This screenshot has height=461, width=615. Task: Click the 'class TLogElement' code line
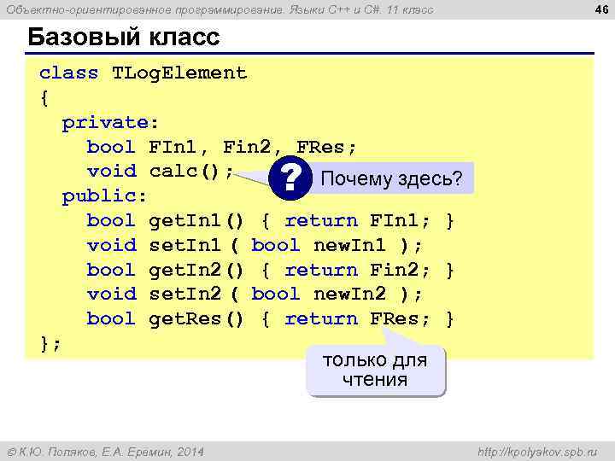pos(143,73)
